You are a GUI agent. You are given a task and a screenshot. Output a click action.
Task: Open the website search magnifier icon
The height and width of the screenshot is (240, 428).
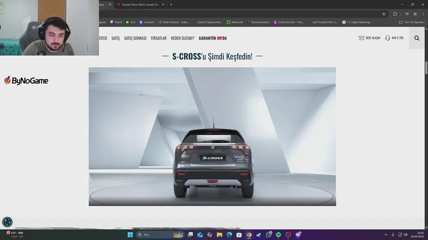417,38
